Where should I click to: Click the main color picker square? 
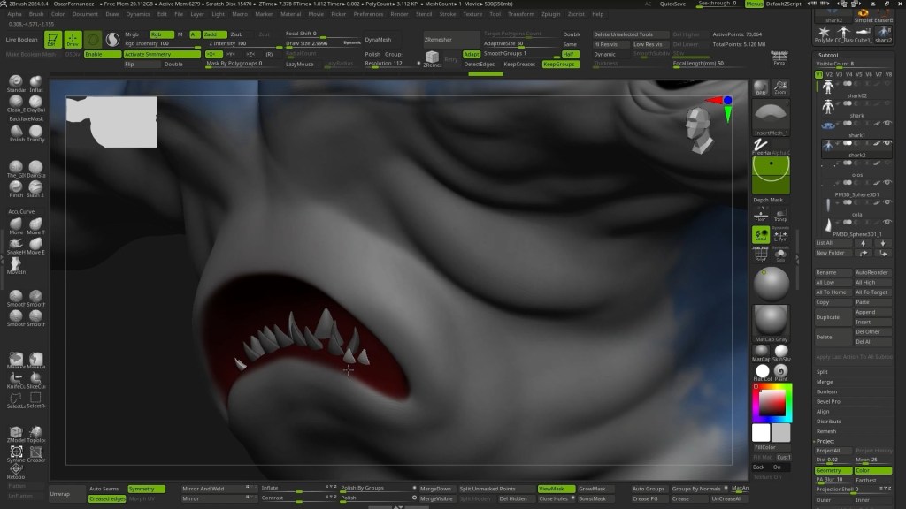click(772, 402)
